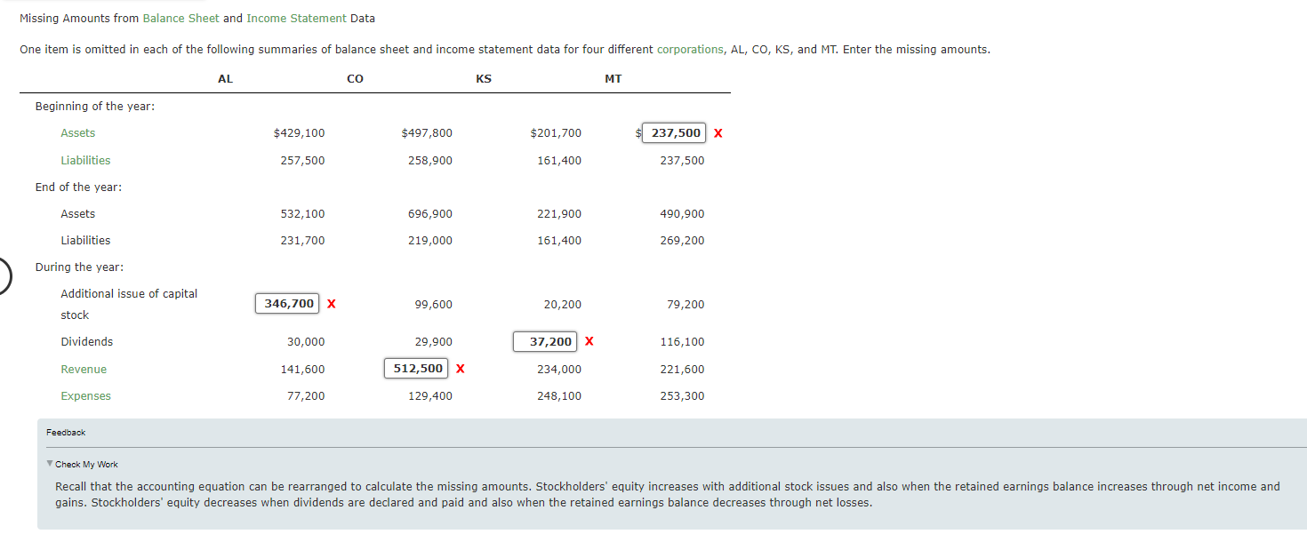Click the circular navigation bubble on the left edge
The height and width of the screenshot is (550, 1307).
pyautogui.click(x=4, y=275)
